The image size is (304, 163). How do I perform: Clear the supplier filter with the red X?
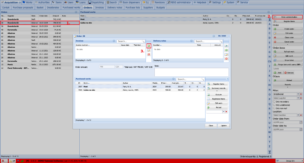click(301, 98)
